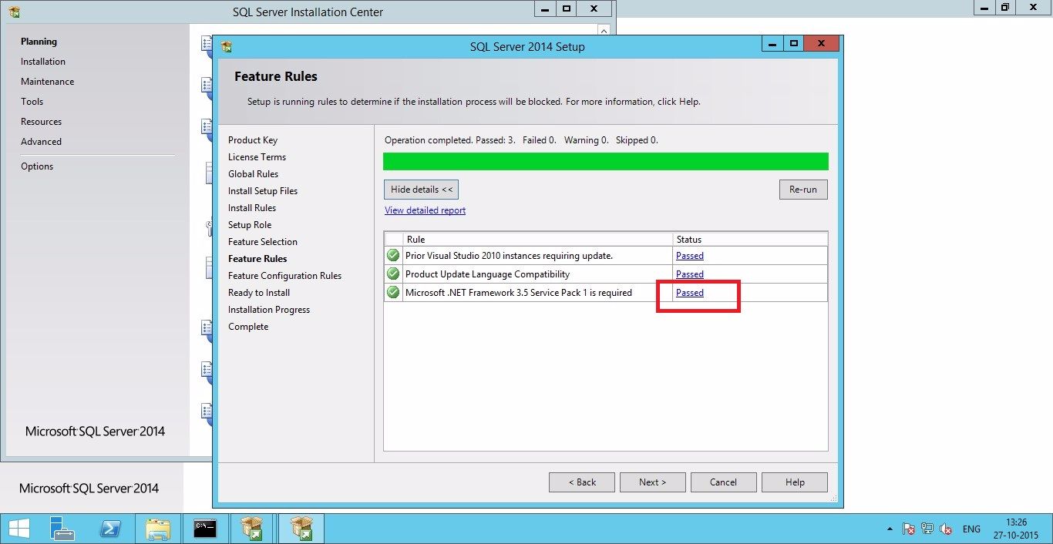Screen dimensions: 1053x544
Task: Switch to the active SQL Server setup taskbar icon
Action: pyautogui.click(x=300, y=528)
